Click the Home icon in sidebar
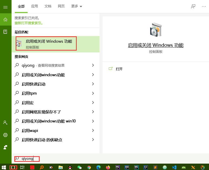This screenshot has width=209, height=170. pyautogui.click(x=5, y=19)
